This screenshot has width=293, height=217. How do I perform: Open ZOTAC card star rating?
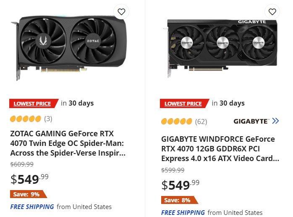(26, 119)
